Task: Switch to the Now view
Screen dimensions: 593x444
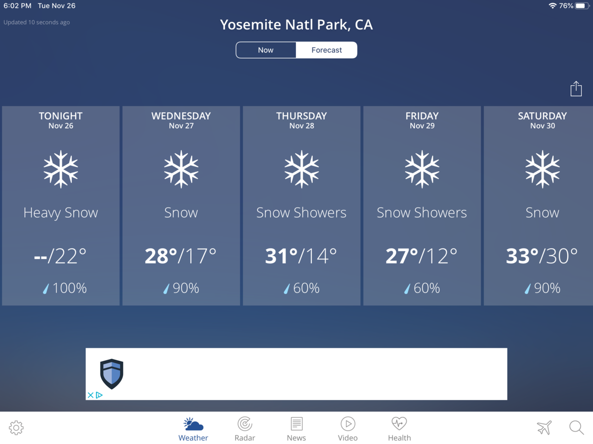Action: 266,50
